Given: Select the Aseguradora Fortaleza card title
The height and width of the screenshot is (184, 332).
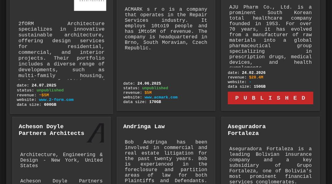Looking at the screenshot, I should pyautogui.click(x=247, y=130).
